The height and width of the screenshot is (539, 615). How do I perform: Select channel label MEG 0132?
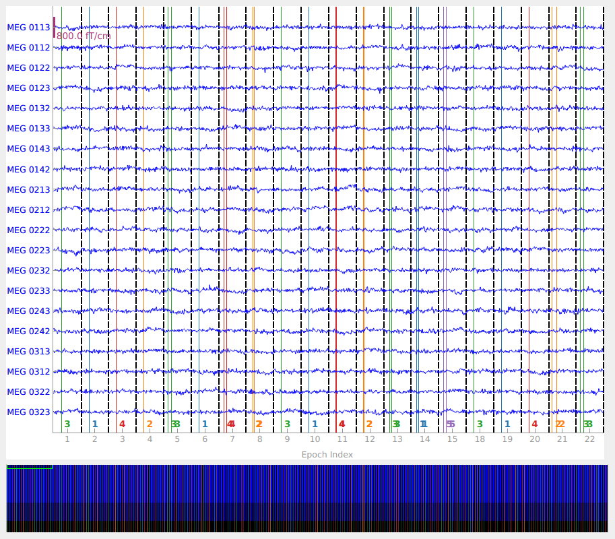[x=29, y=108]
